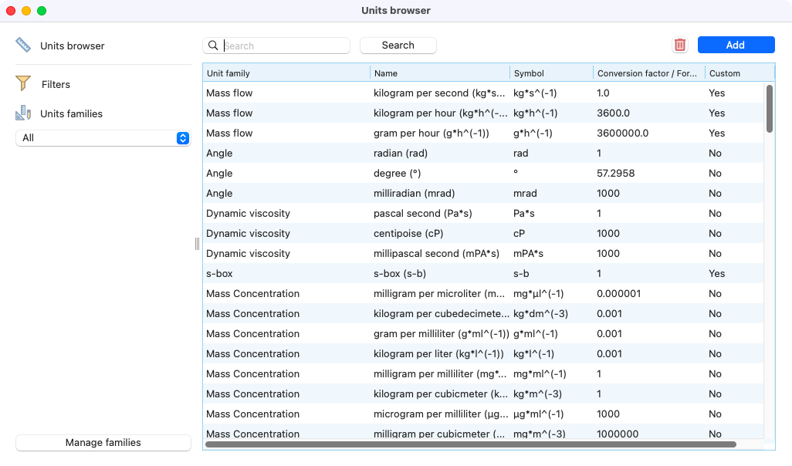Select the kilogram per second row
Viewport: 792px width, 466px height.
tap(483, 93)
